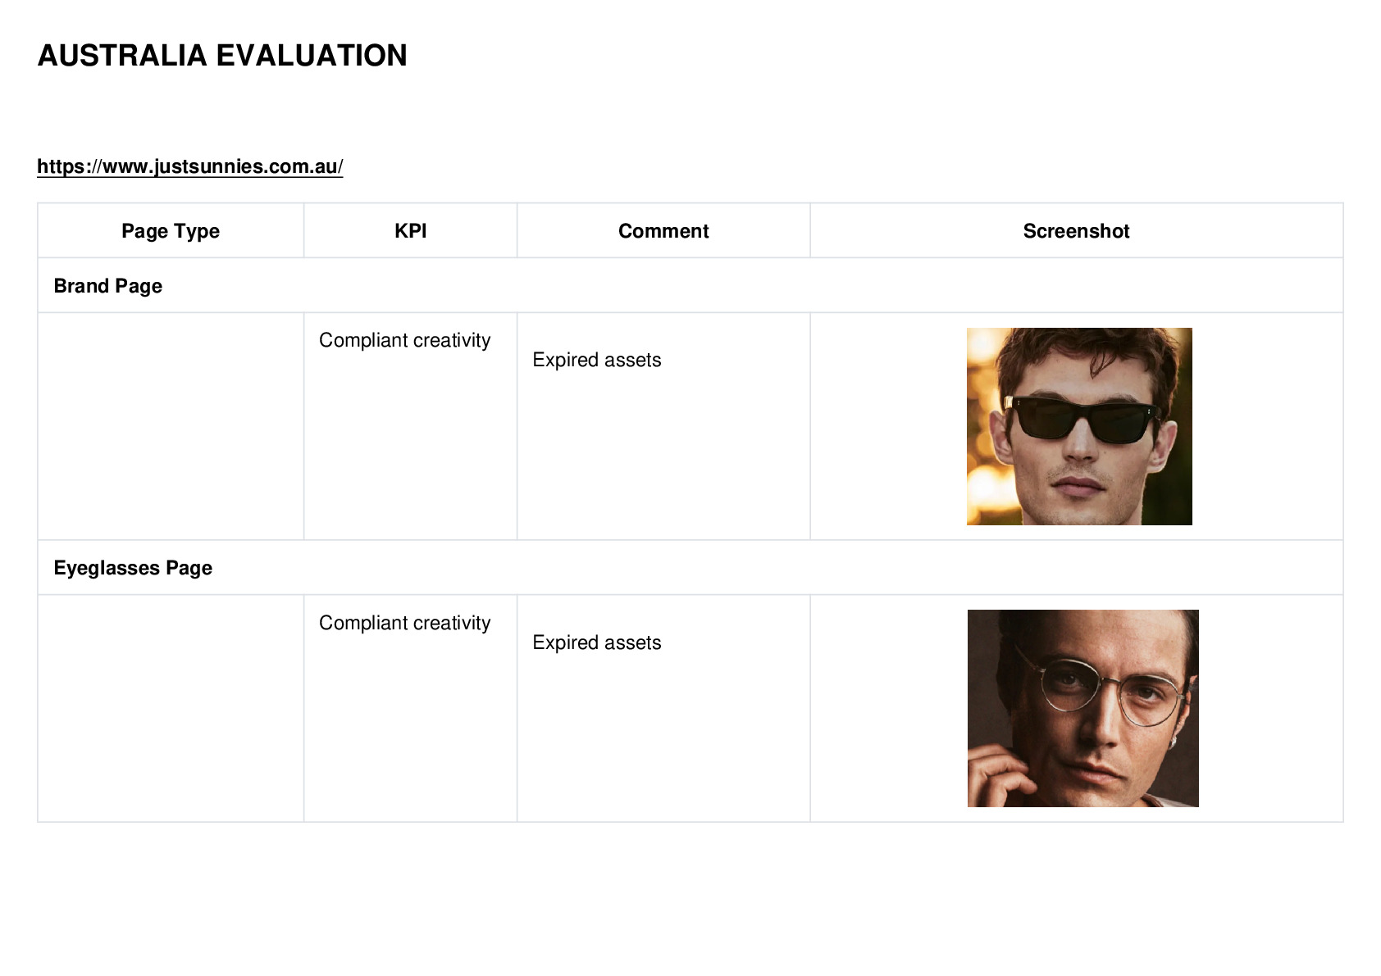Click the empty Page Type cell under Brand Page

click(x=171, y=426)
